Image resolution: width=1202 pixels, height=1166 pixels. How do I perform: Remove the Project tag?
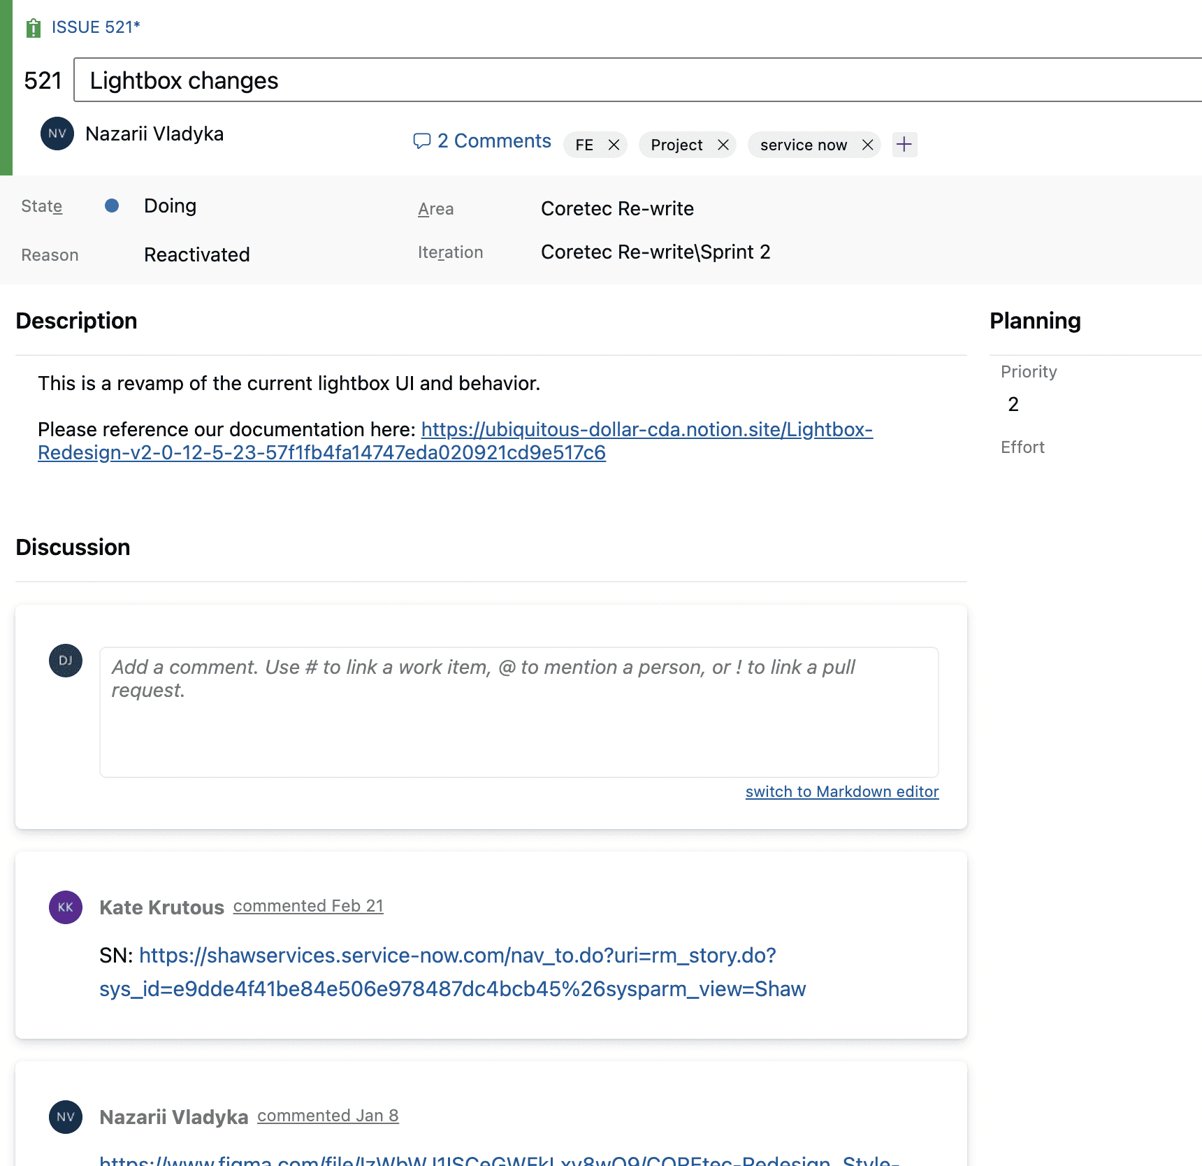click(723, 145)
